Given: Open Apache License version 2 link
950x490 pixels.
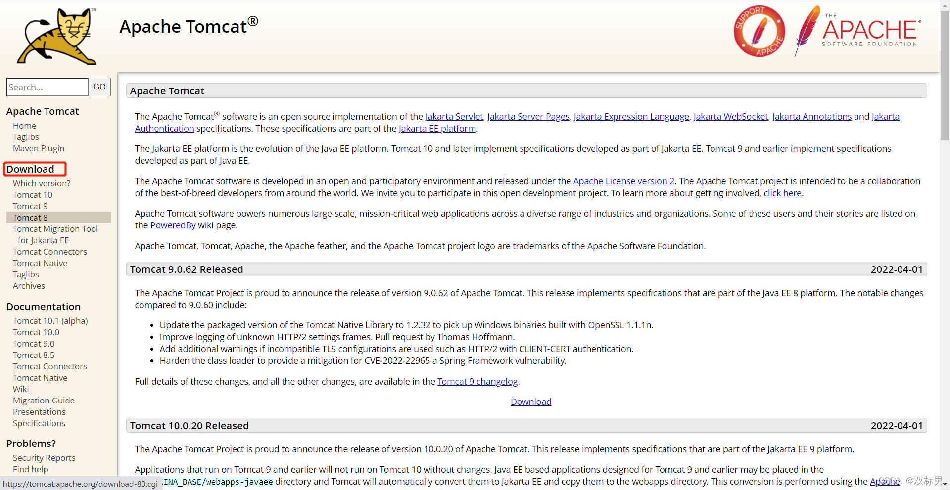Looking at the screenshot, I should [623, 181].
